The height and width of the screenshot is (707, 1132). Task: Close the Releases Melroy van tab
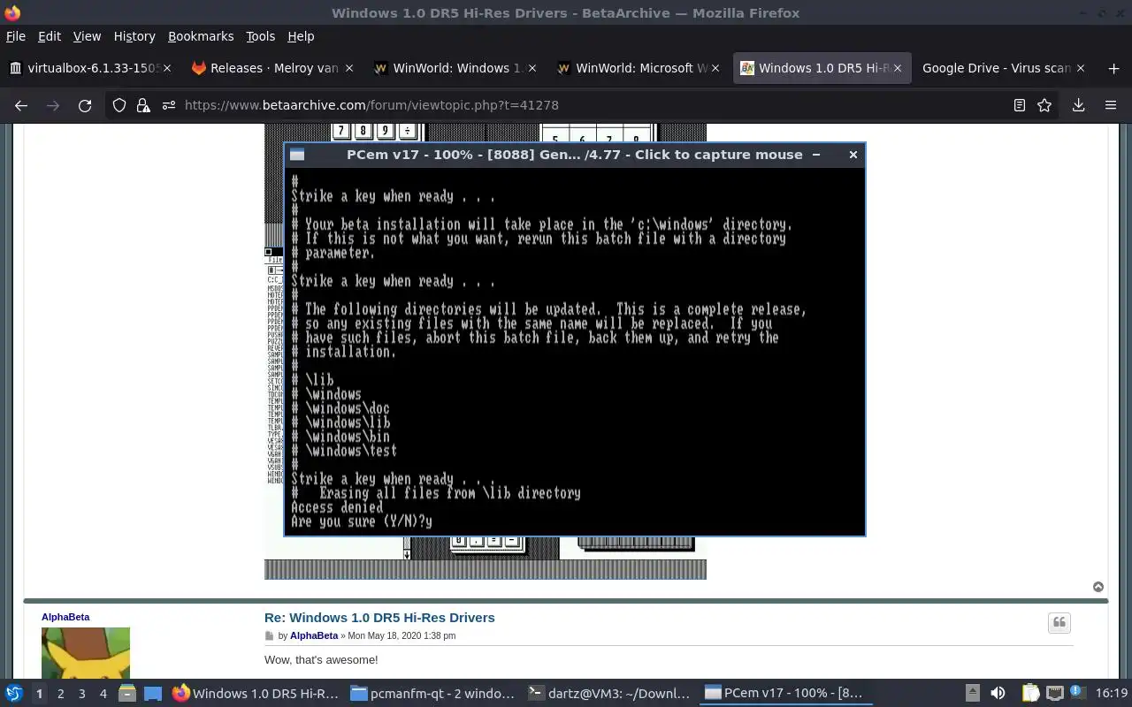[349, 68]
